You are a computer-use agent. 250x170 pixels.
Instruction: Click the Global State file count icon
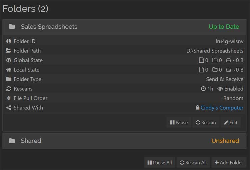pos(201,60)
